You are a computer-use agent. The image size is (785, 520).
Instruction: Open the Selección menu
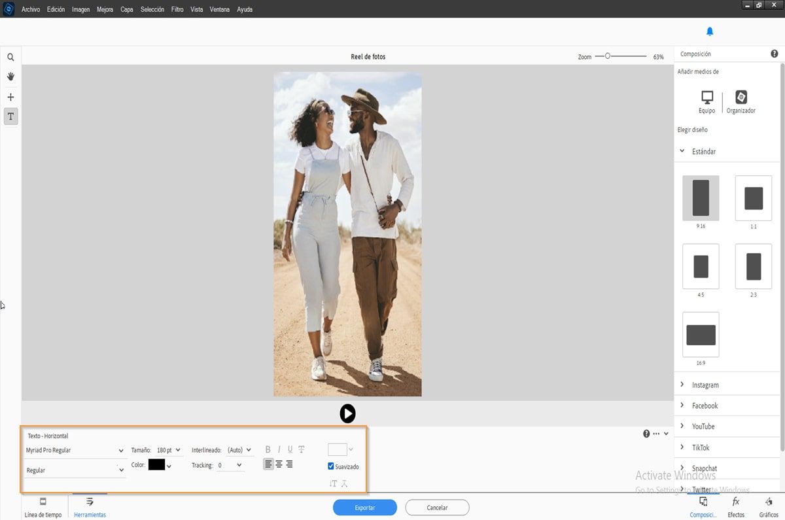point(152,10)
